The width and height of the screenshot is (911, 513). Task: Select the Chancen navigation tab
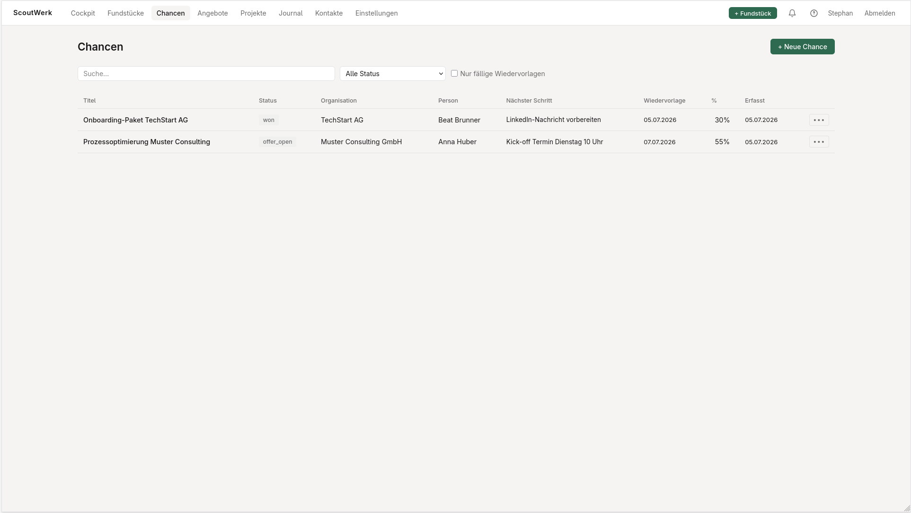point(170,13)
